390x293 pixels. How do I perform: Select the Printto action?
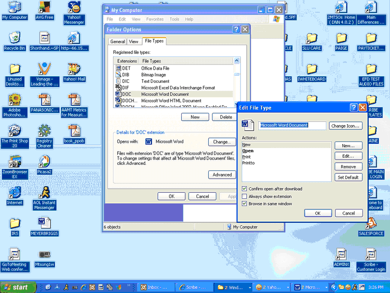pos(286,163)
